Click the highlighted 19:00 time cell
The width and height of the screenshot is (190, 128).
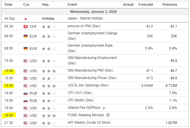coord(9,115)
